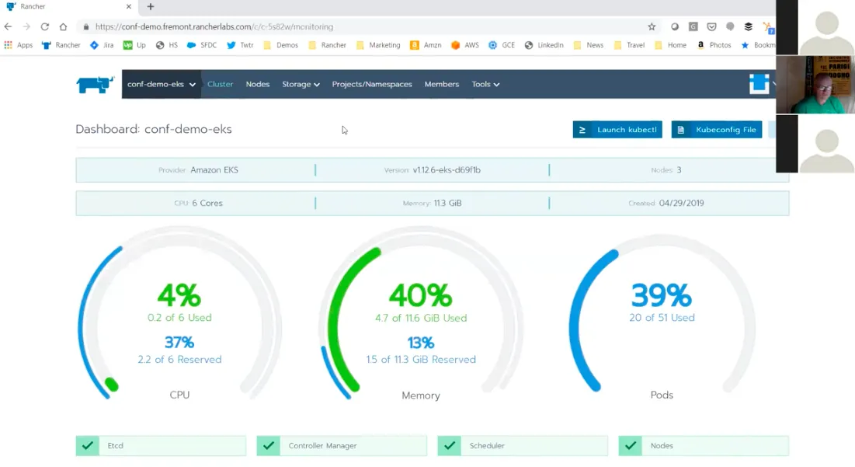The image size is (855, 467).
Task: Open the user avatar menu
Action: click(x=759, y=84)
